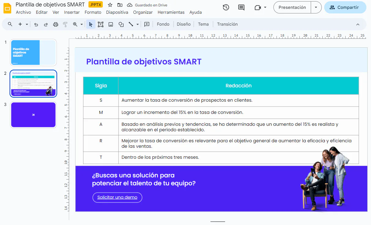Click the Solicitar una demo link
Viewport: 371px width, 225px height.
117,197
